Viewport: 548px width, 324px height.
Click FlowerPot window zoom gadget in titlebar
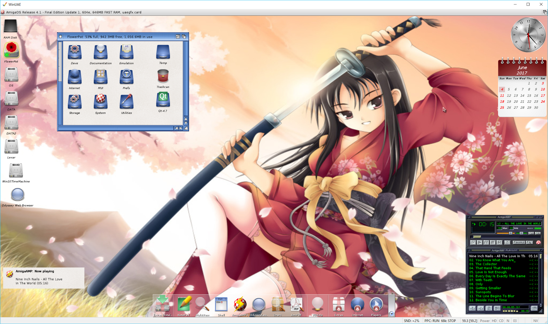178,36
